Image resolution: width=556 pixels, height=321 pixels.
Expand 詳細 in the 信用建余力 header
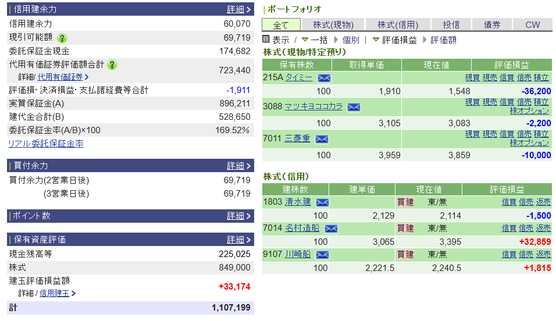pos(238,9)
